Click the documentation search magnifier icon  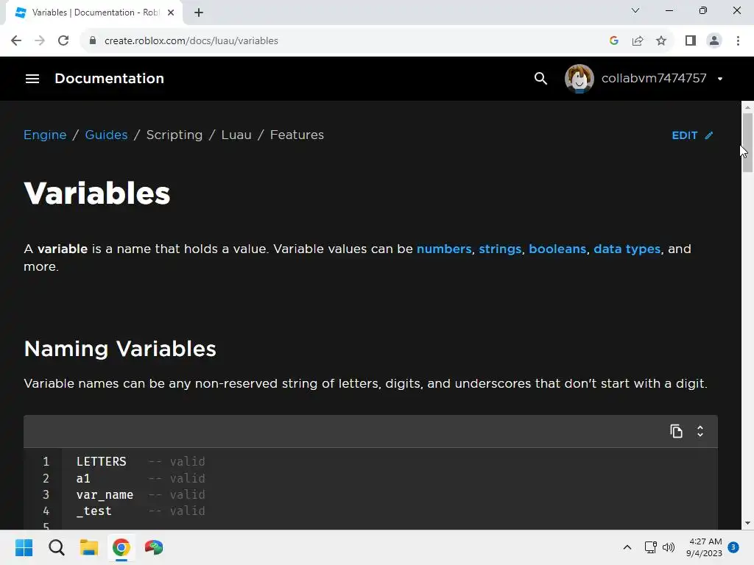coord(540,79)
